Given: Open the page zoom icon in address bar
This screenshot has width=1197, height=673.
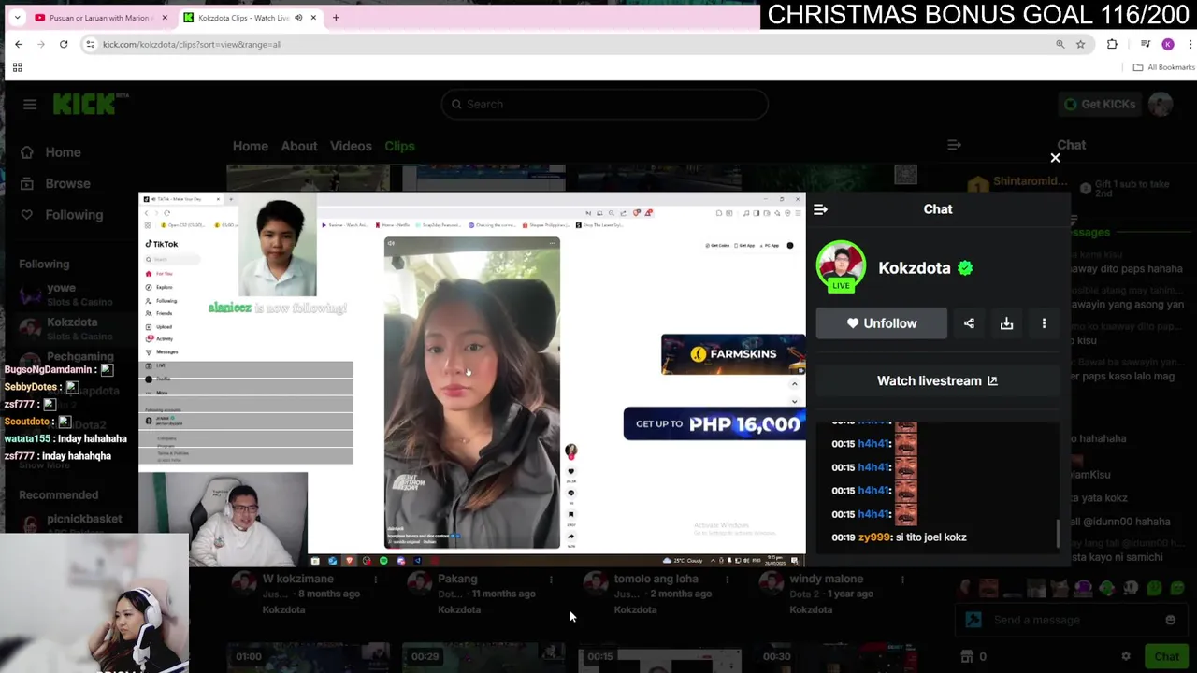Looking at the screenshot, I should (1060, 44).
